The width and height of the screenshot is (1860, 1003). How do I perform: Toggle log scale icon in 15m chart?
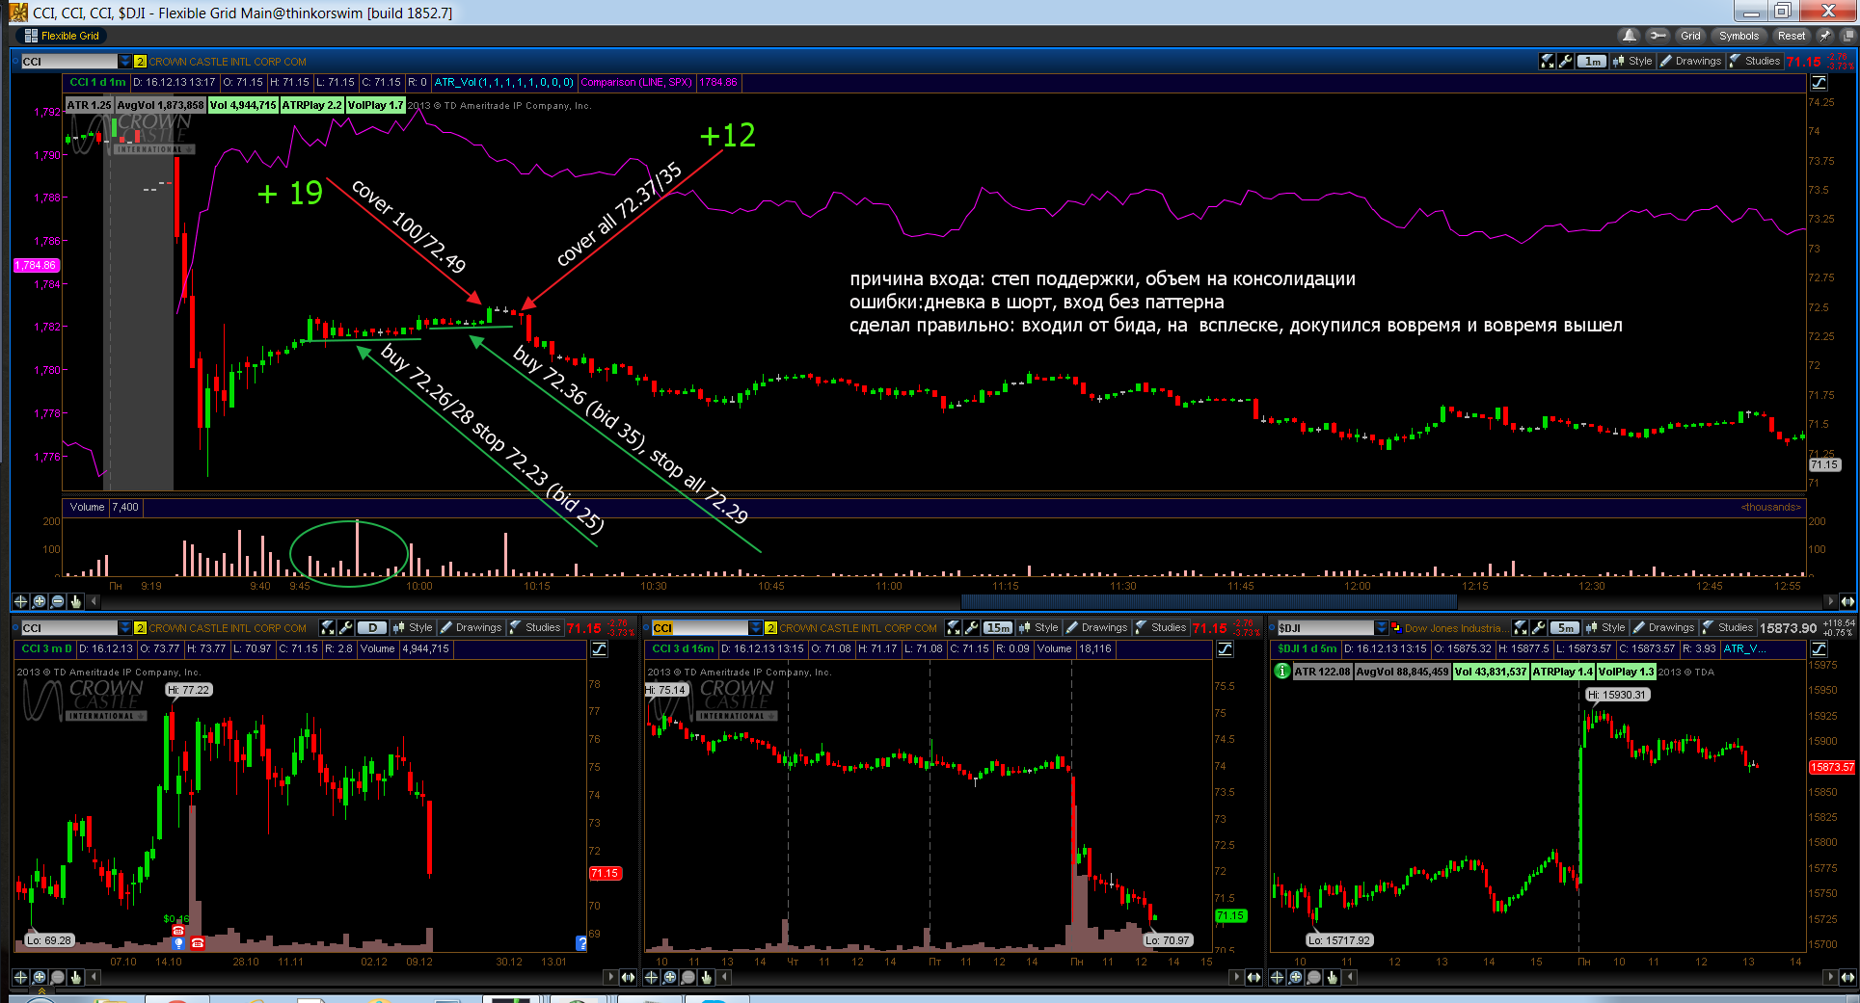[1225, 648]
